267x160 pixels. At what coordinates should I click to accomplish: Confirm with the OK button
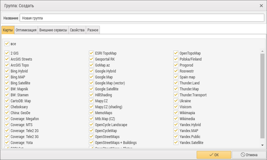pyautogui.click(x=214, y=155)
